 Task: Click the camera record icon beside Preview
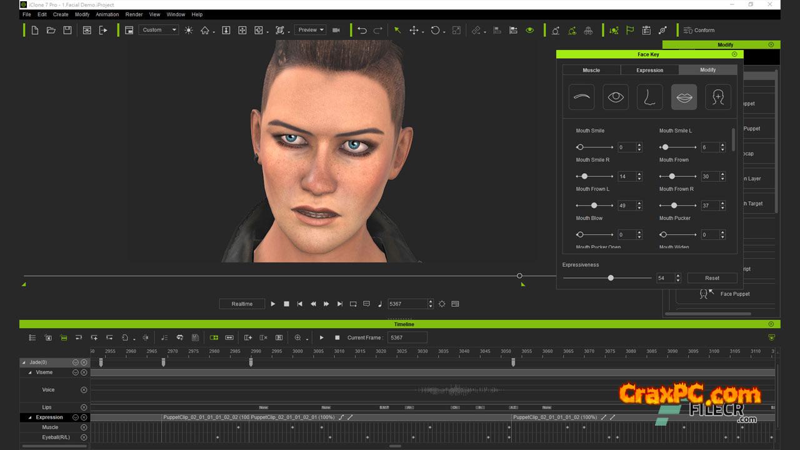coord(336,30)
